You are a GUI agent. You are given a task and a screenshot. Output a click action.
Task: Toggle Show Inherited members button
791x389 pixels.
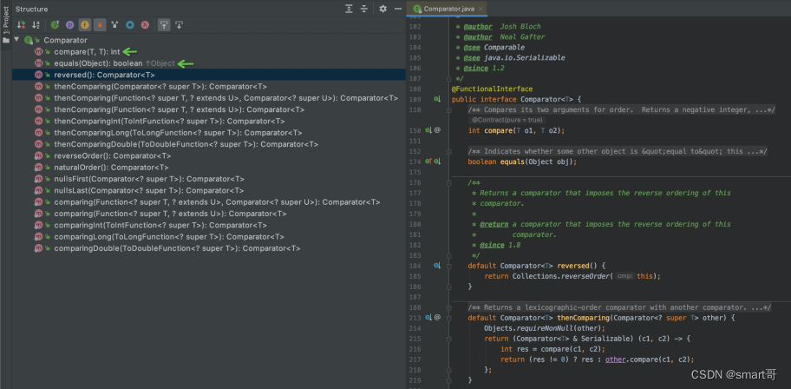[x=55, y=25]
